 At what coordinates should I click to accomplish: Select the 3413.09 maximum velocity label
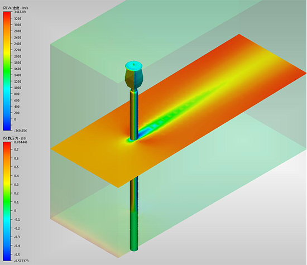20,12
